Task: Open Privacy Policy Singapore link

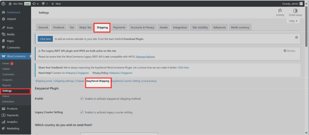Action: 126,73
